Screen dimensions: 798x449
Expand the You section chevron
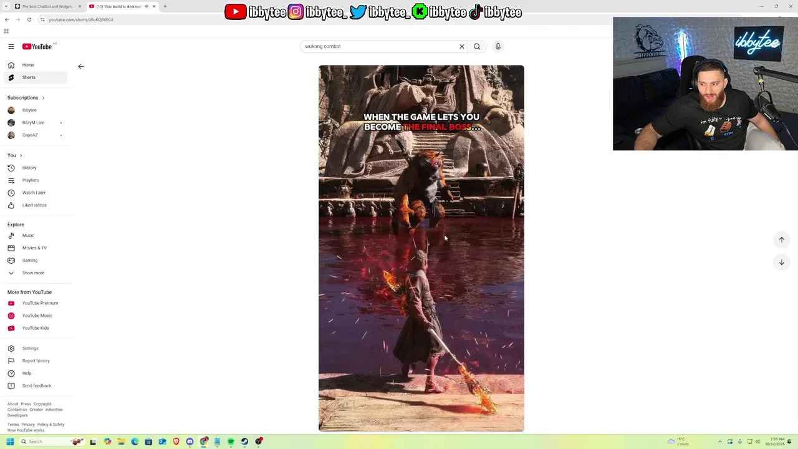pos(21,155)
